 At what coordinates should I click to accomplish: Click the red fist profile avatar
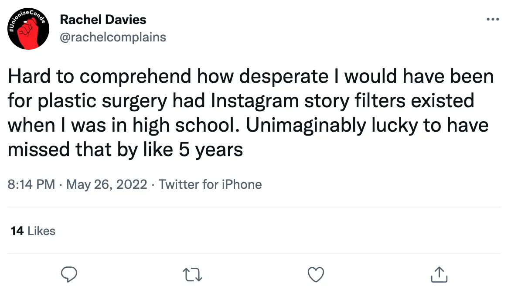[28, 29]
